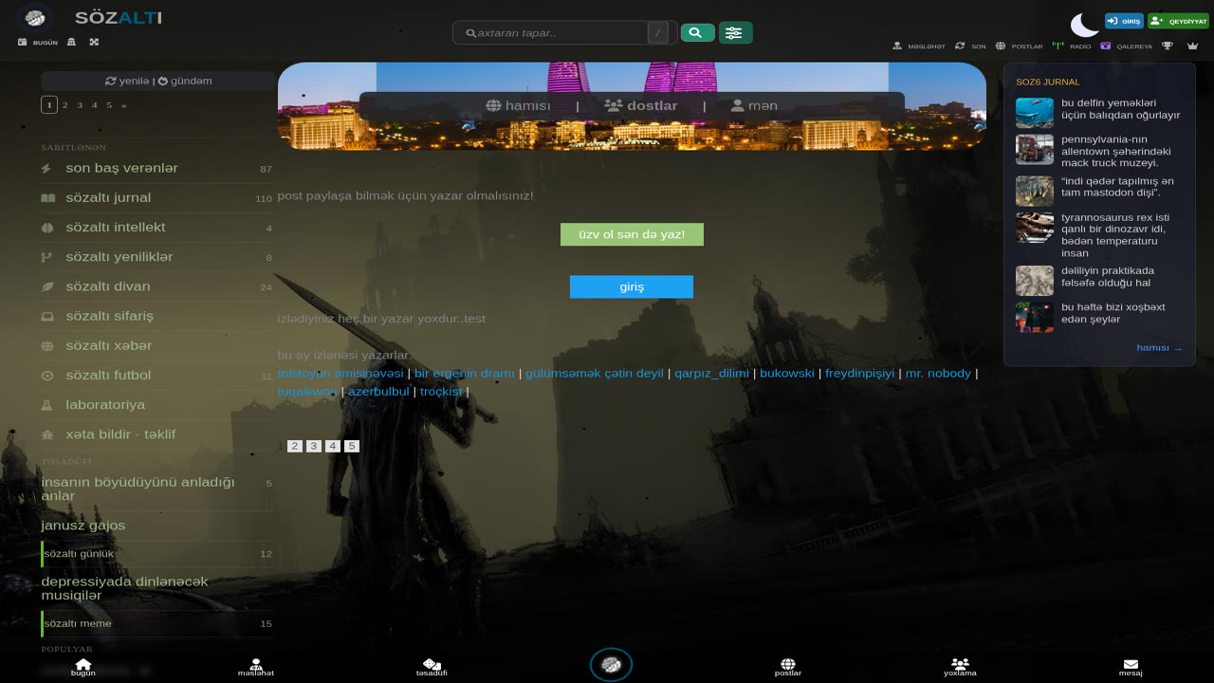This screenshot has width=1214, height=683.
Task: Click the 'üzv ol sən də yaz!' button
Action: [632, 234]
